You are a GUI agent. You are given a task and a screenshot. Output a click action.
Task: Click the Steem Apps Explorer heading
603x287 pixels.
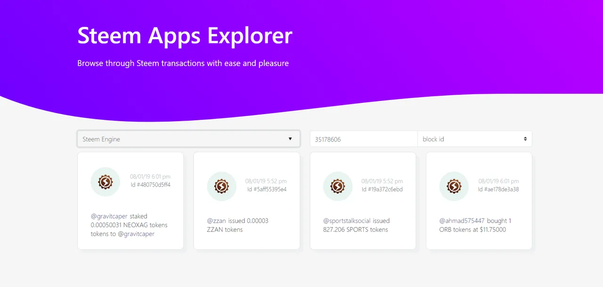coord(185,36)
